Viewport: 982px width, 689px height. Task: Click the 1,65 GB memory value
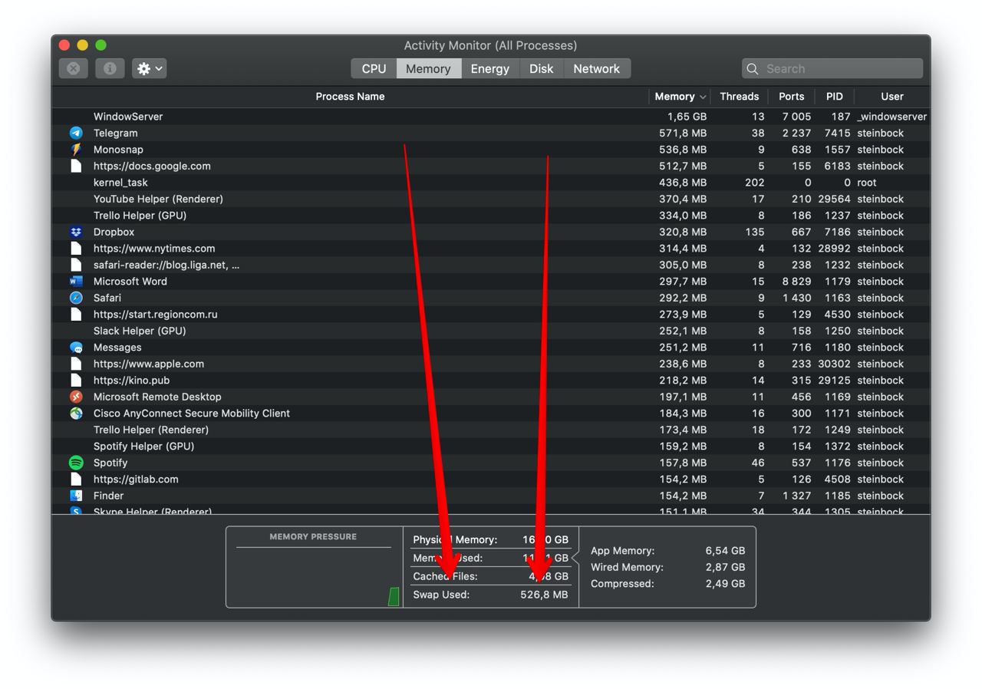click(687, 117)
